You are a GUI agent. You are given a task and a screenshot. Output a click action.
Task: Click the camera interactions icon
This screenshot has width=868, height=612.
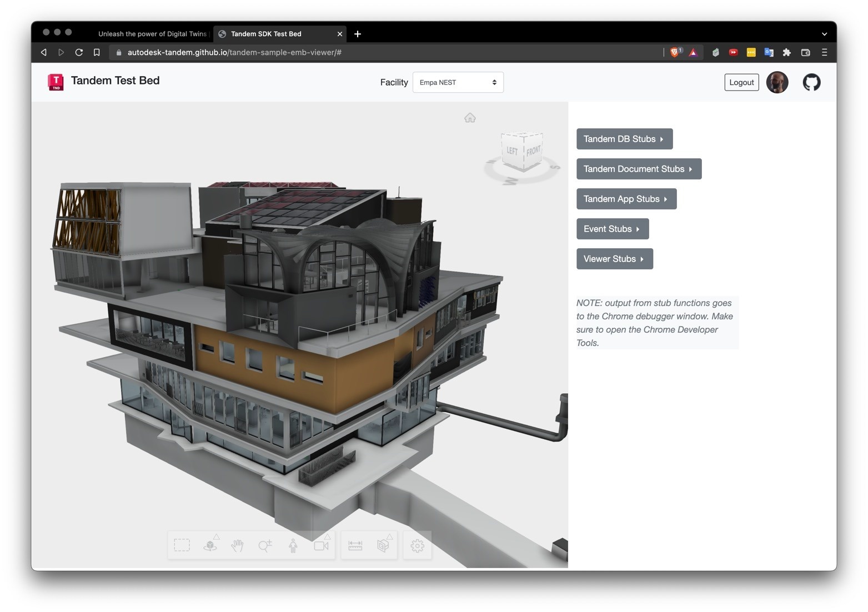pyautogui.click(x=321, y=545)
